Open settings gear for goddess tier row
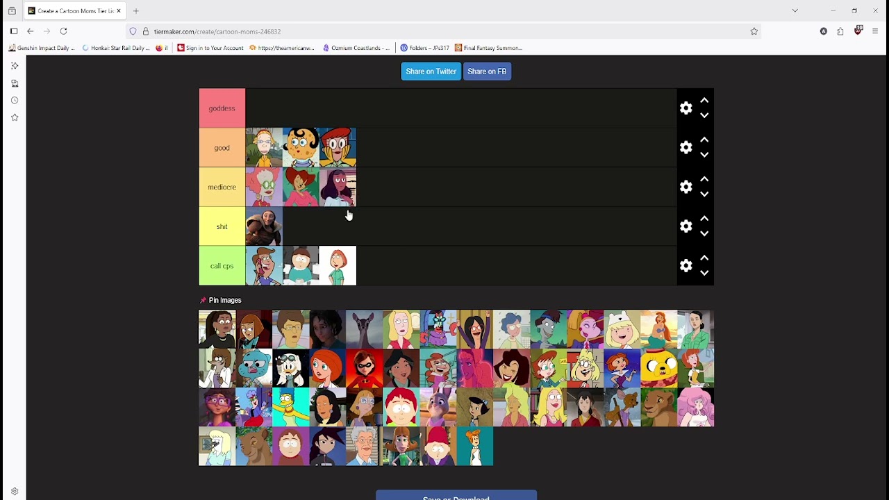 [686, 108]
